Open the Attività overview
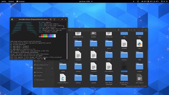Viewport: 169px width, 95px height. click(4, 1)
